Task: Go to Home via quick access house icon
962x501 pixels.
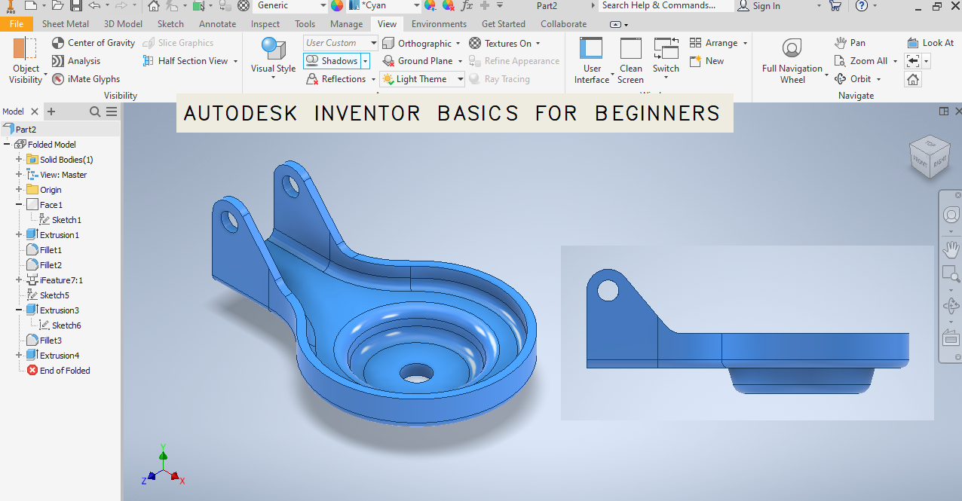Action: (x=153, y=6)
